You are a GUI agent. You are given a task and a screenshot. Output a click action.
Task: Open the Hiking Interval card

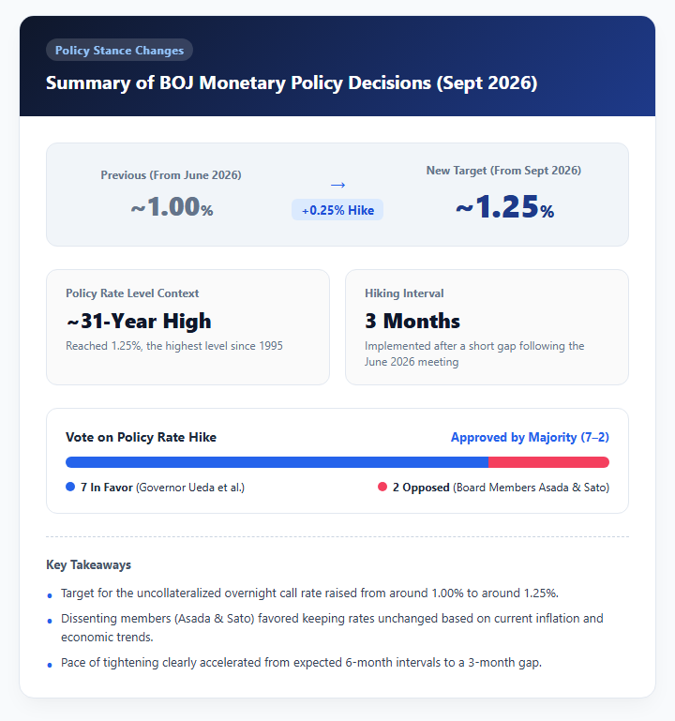click(487, 327)
